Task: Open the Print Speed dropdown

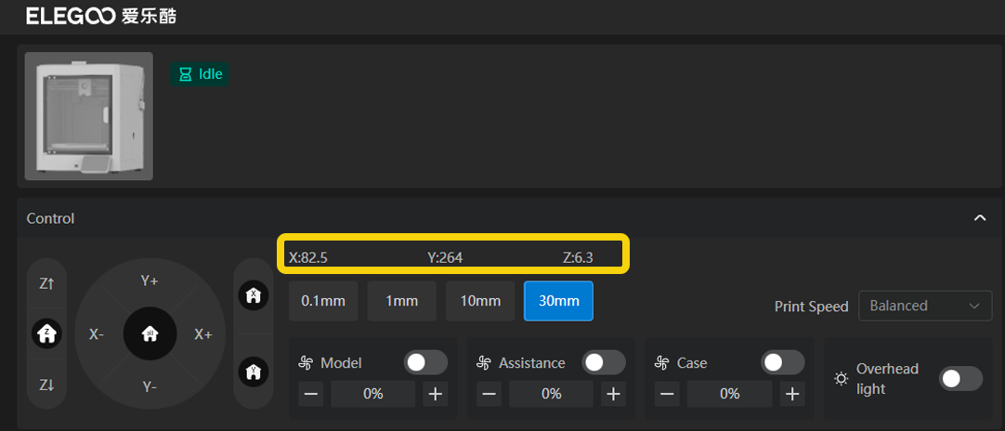Action: [x=924, y=306]
